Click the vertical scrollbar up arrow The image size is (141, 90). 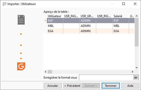pos(137,16)
